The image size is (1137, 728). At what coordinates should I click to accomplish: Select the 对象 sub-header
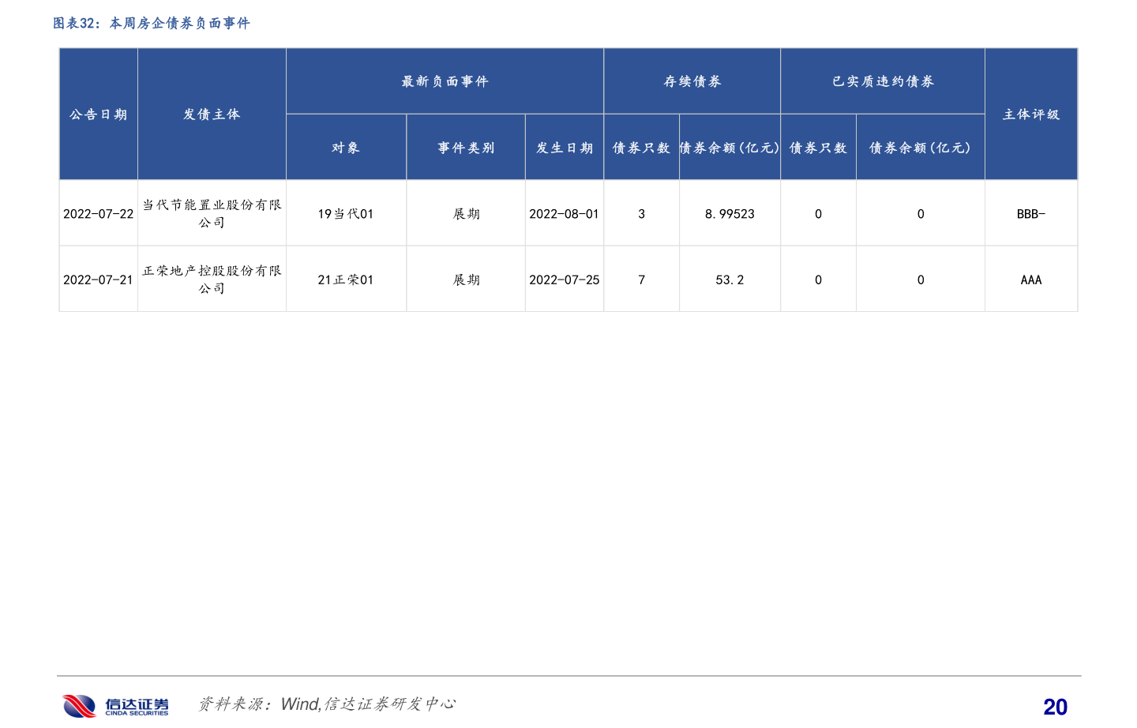346,146
